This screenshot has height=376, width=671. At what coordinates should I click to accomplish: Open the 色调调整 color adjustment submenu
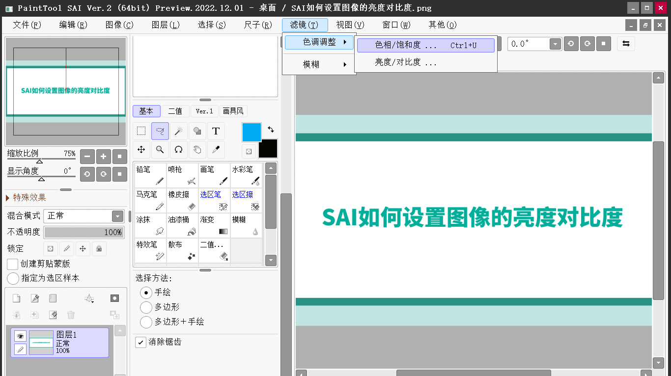[x=318, y=42]
